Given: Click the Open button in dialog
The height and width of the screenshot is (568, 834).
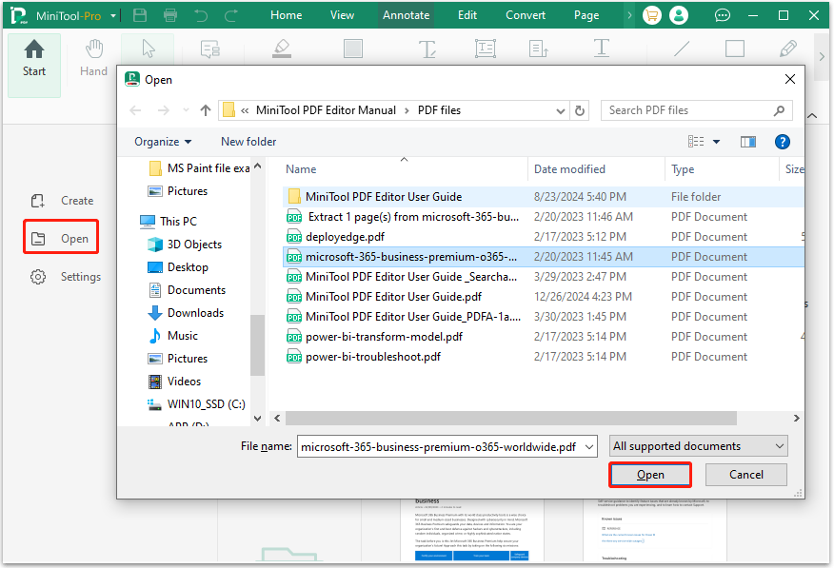Looking at the screenshot, I should pyautogui.click(x=650, y=475).
